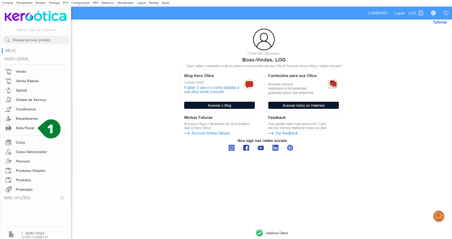Click the Atalhos Úteis label
Screen dimensions: 452x239
point(277,233)
